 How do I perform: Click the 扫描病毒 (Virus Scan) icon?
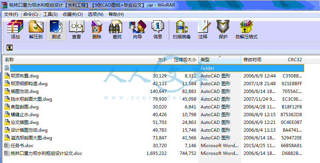pos(181,27)
